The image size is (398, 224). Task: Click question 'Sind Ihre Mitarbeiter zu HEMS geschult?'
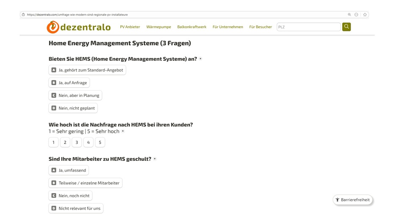pos(100,159)
